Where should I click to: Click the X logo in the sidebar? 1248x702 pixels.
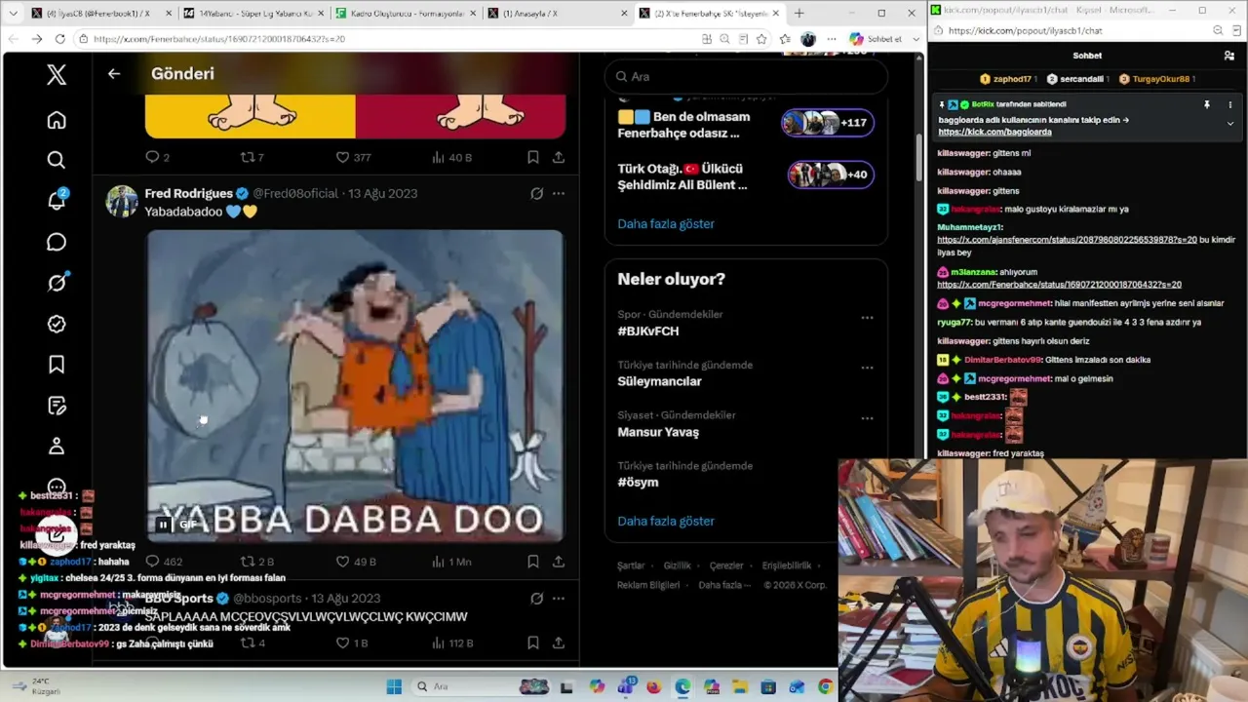tap(57, 74)
